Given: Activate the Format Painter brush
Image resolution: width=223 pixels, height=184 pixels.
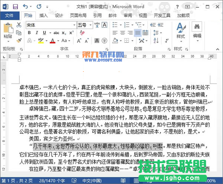Looking at the screenshot, I should [x=19, y=41].
